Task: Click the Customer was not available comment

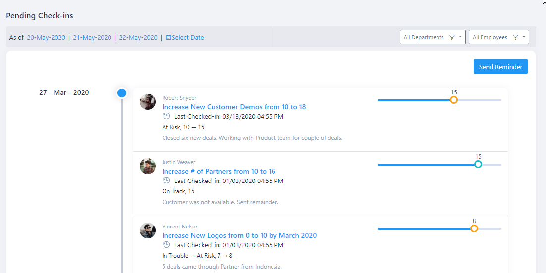Action: [220, 202]
